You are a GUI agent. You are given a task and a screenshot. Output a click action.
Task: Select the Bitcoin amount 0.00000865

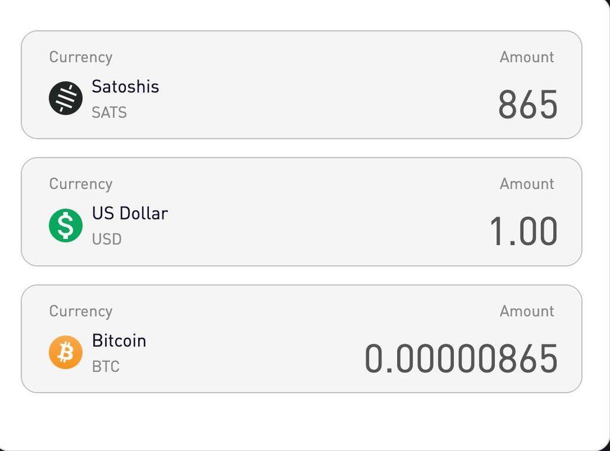pos(460,359)
